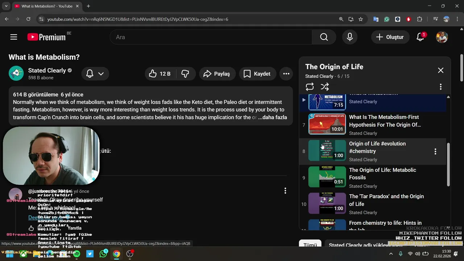
Task: Reload the page
Action: [28, 19]
